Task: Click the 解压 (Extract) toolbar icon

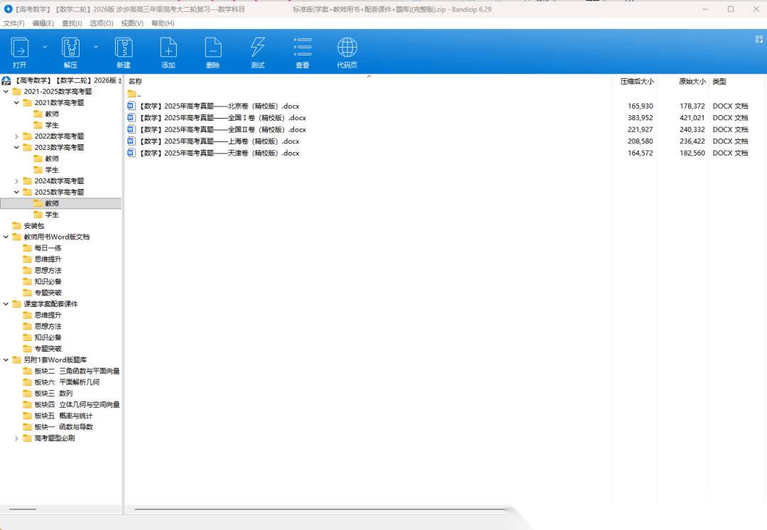Action: click(x=70, y=48)
